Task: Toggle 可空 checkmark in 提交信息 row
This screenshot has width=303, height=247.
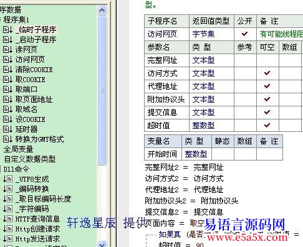Action: (267, 112)
